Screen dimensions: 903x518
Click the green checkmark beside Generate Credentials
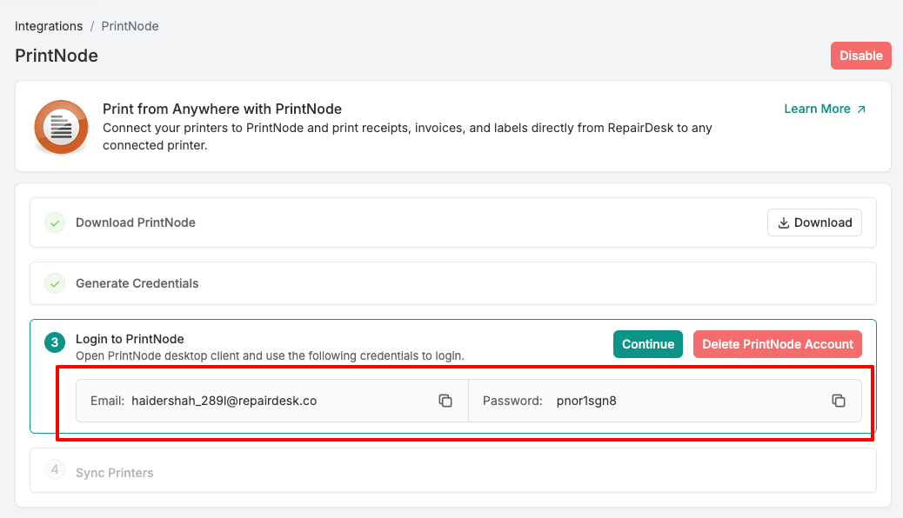[55, 283]
